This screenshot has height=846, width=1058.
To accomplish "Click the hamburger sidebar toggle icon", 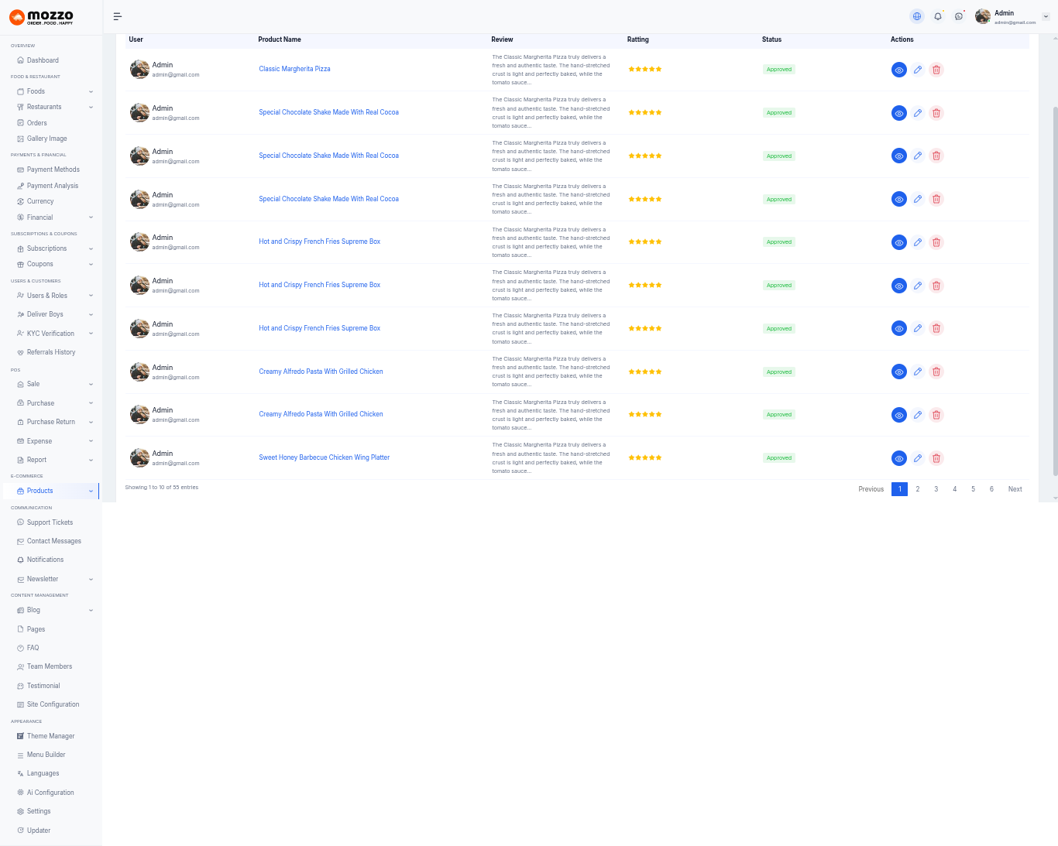I will pyautogui.click(x=118, y=16).
